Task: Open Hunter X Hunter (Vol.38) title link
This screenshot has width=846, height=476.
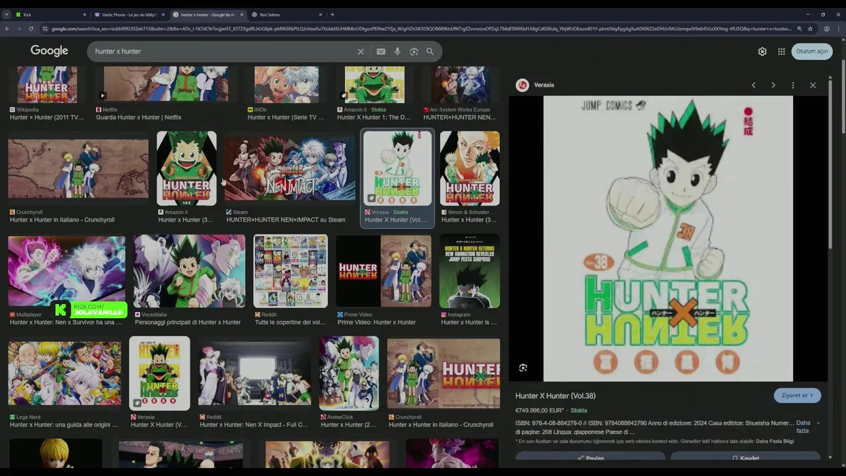Action: 555,396
